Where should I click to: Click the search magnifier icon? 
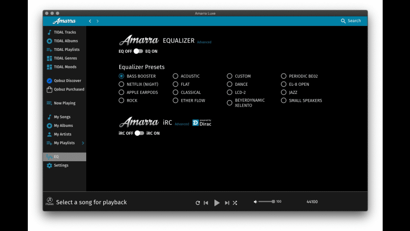point(343,21)
